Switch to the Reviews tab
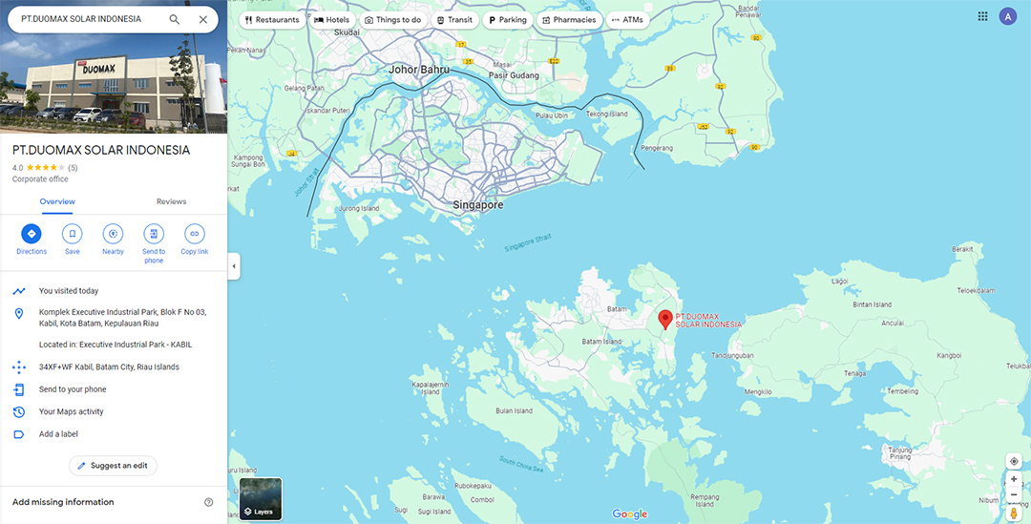1031x524 pixels. (171, 201)
